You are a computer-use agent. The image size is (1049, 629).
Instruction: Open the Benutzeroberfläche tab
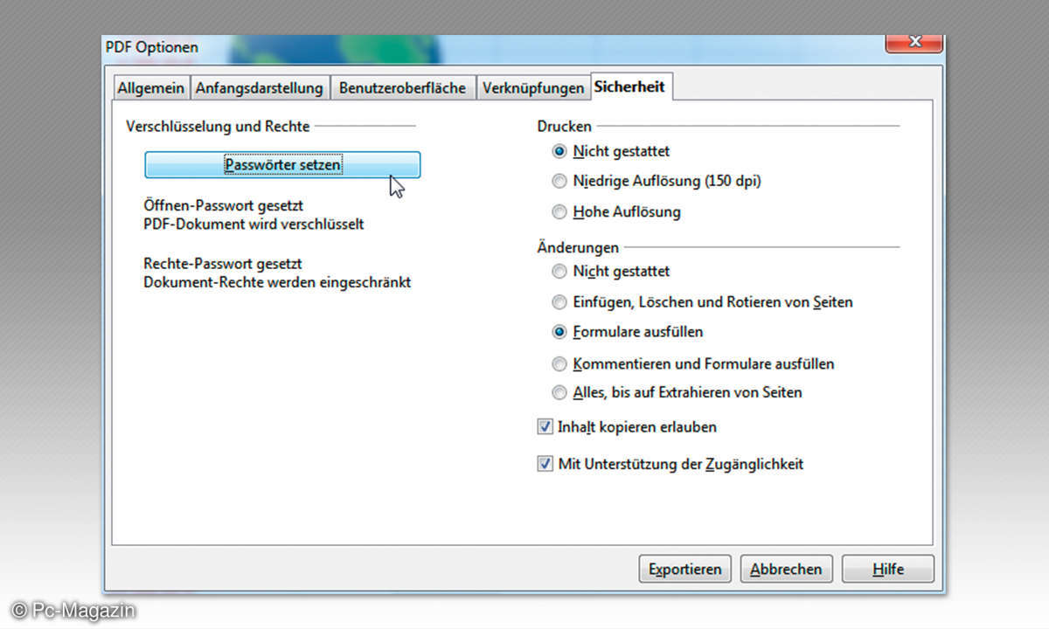[x=402, y=88]
